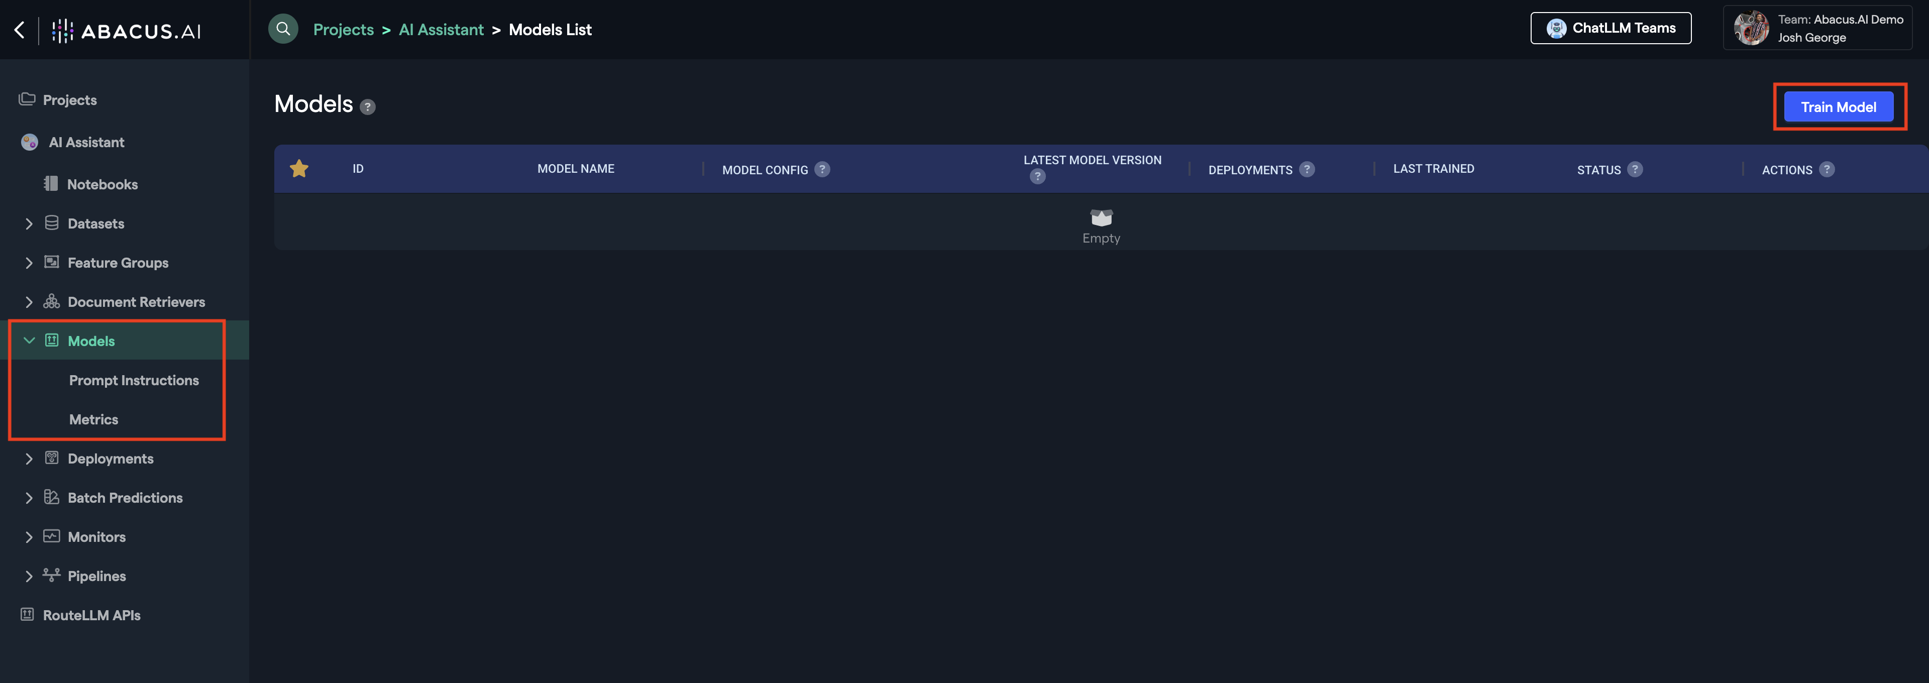Open RouteLLM APIs in sidebar
The height and width of the screenshot is (683, 1929).
click(91, 615)
